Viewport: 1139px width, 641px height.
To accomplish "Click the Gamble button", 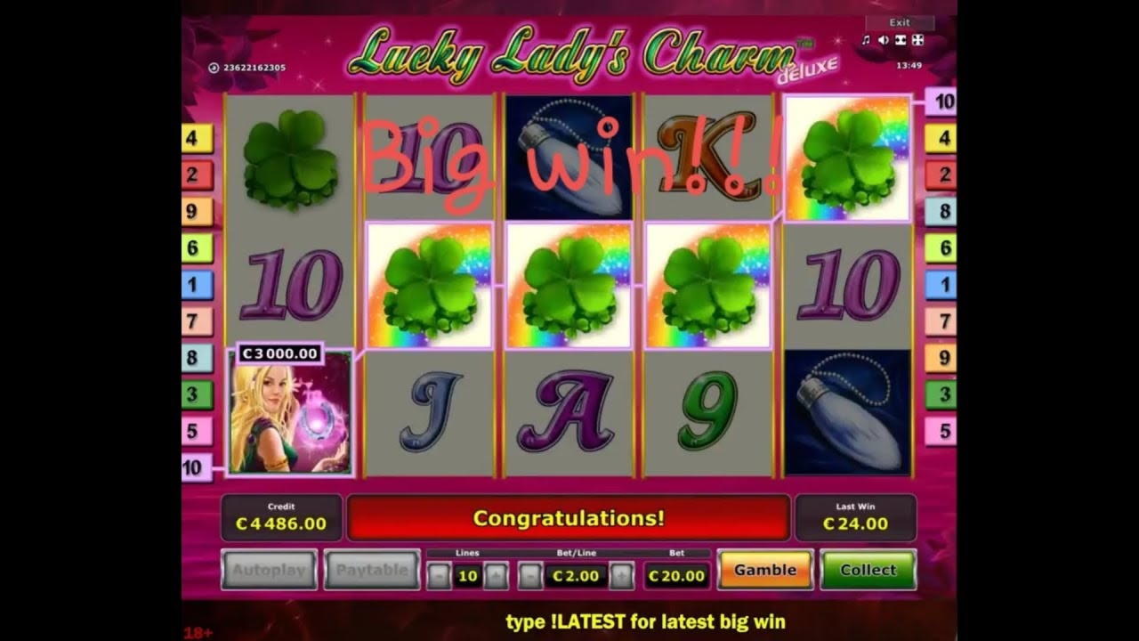I will [765, 570].
